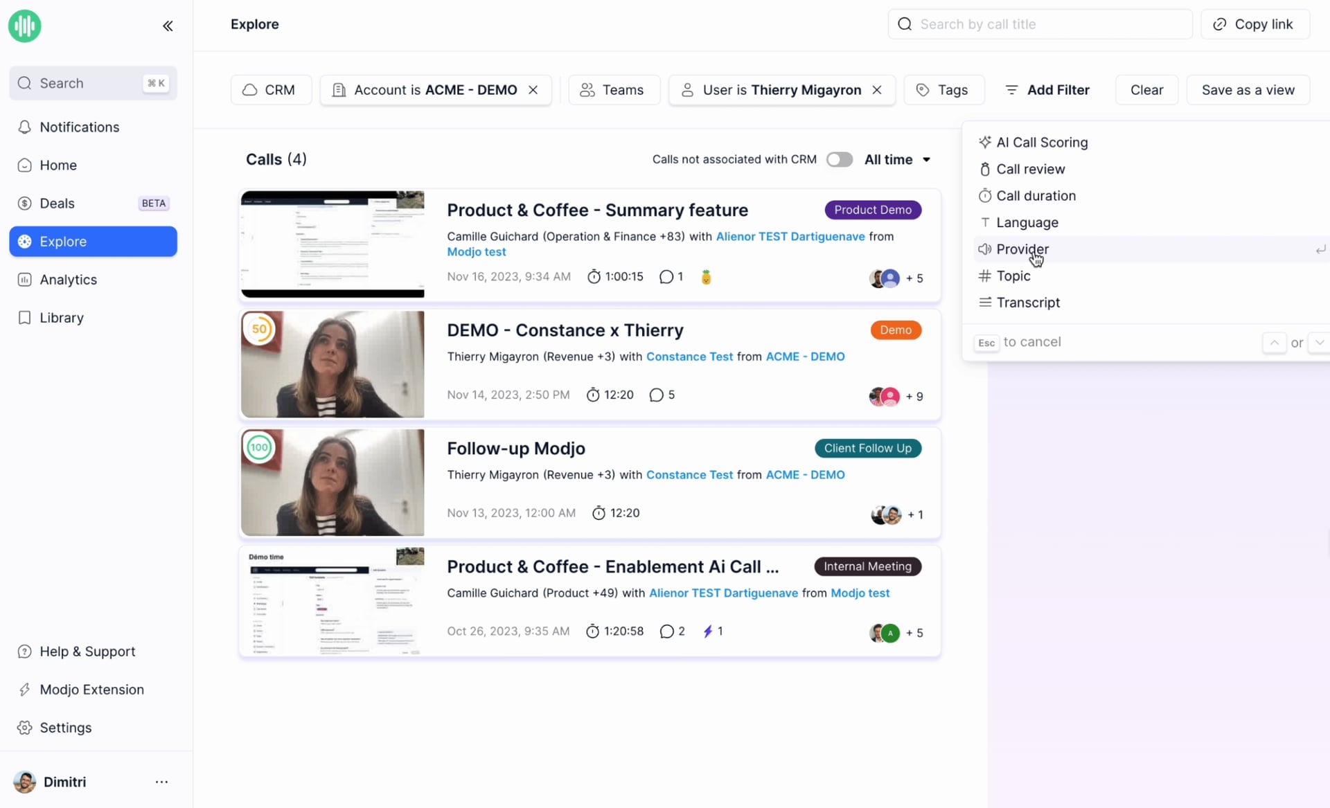
Task: Collapse the sidebar with double-chevron icon
Action: (168, 26)
